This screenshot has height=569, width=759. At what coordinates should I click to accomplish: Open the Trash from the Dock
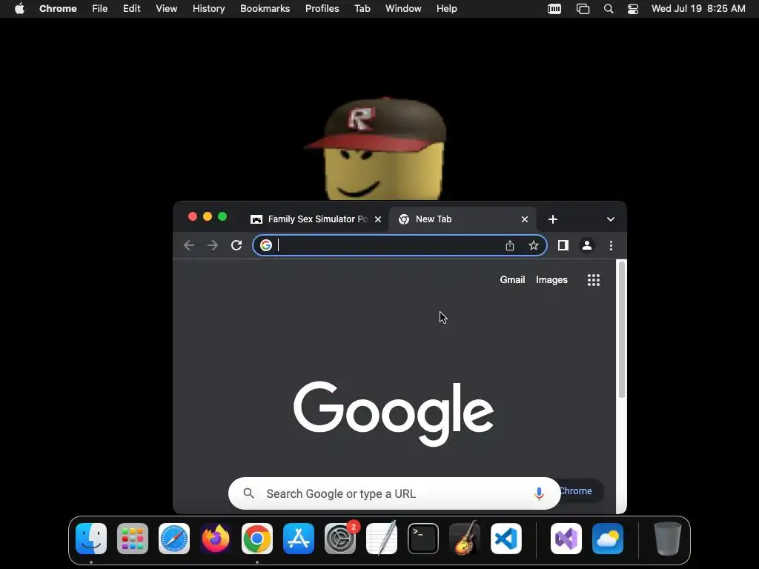pos(668,539)
